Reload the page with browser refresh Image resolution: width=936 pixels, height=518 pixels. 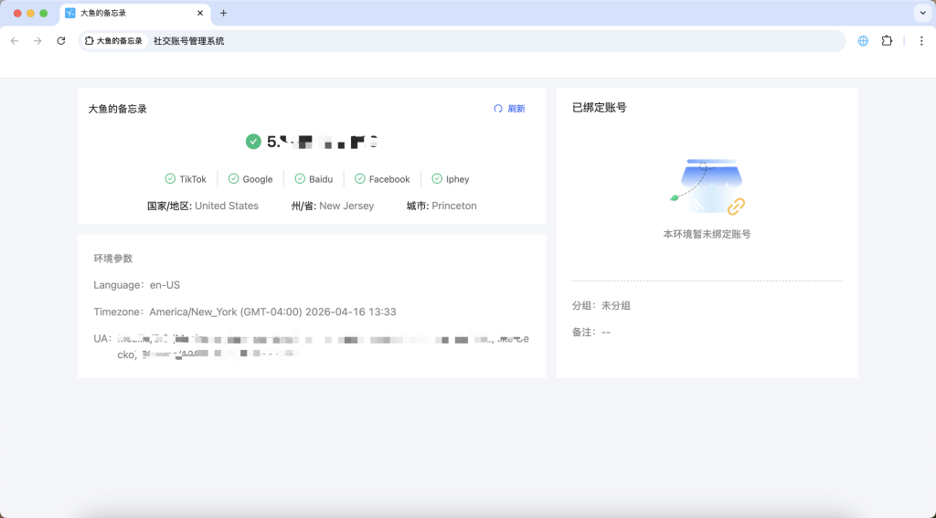61,41
